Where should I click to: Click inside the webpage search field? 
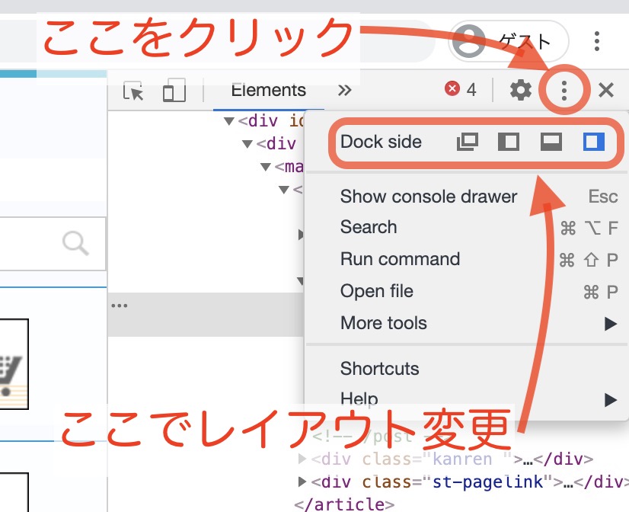click(x=52, y=244)
